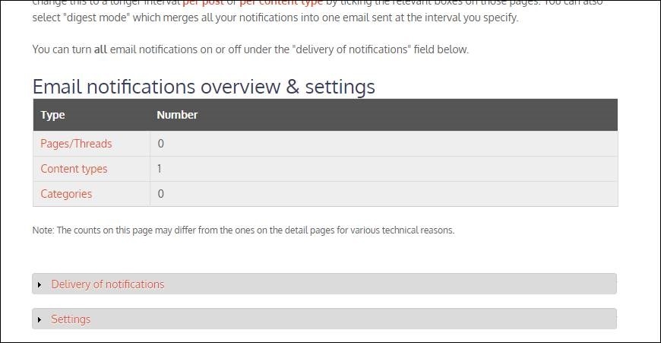
Task: Open the Categories link
Action: click(x=66, y=194)
